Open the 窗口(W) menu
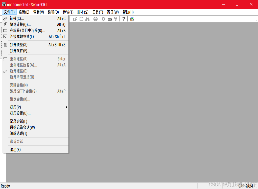This screenshot has width=258, height=189. (x=113, y=12)
